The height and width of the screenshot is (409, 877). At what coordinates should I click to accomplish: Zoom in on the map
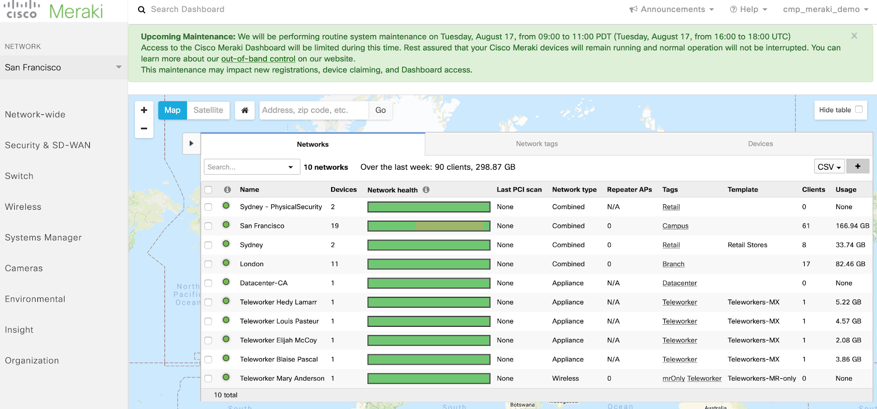pos(144,110)
